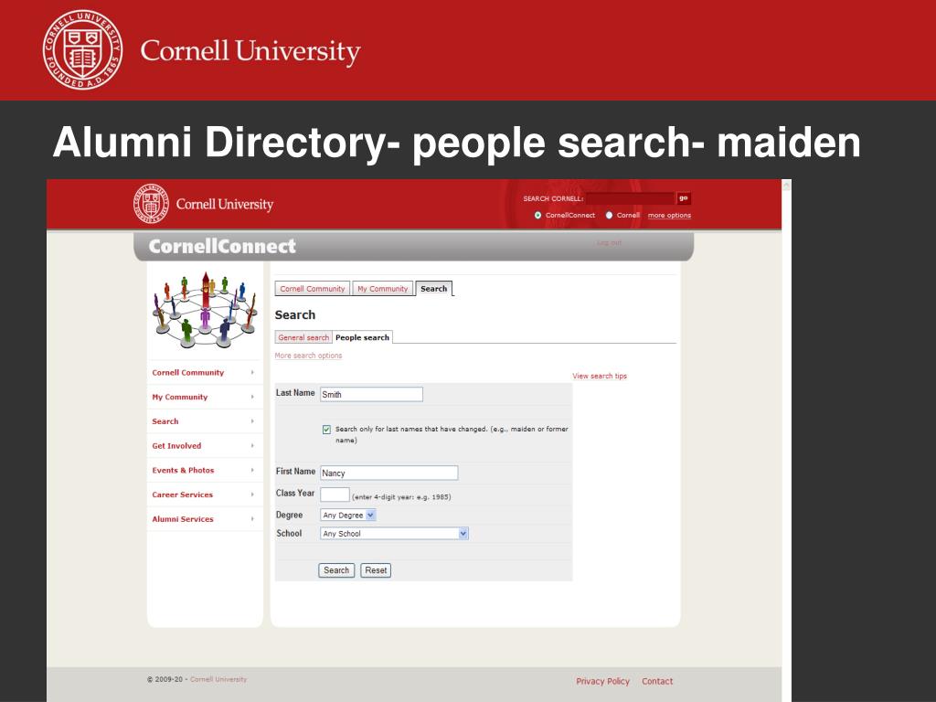Viewport: 936px width, 702px height.
Task: Uncheck the maiden or former name checkbox
Action: 326,430
